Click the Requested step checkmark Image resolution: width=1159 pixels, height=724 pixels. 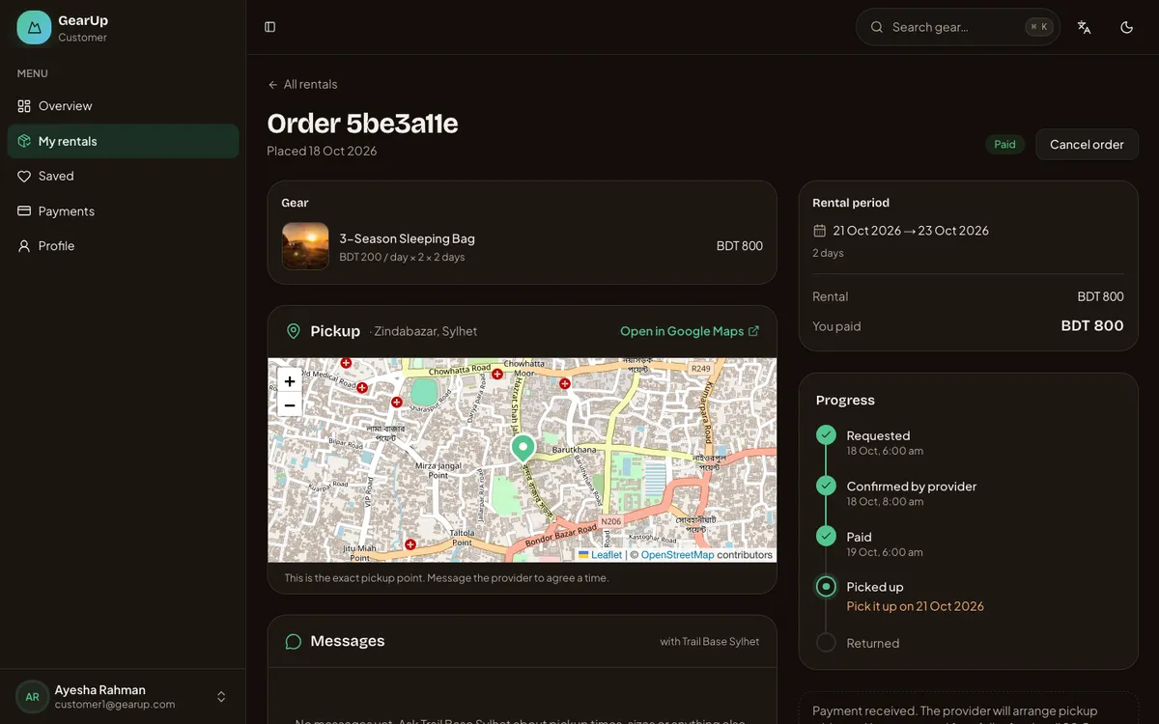[x=826, y=435]
